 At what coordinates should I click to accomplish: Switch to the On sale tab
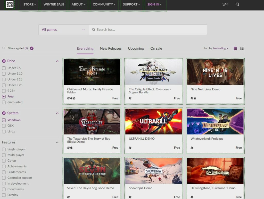156,49
